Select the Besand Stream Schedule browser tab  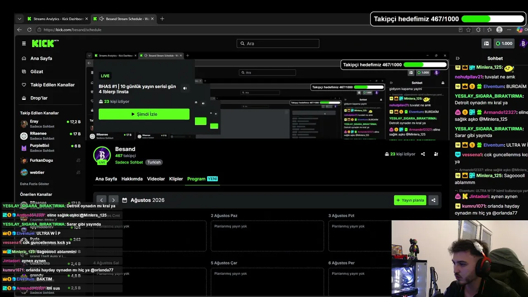coord(124,19)
